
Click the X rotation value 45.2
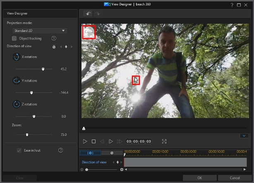pyautogui.click(x=64, y=69)
